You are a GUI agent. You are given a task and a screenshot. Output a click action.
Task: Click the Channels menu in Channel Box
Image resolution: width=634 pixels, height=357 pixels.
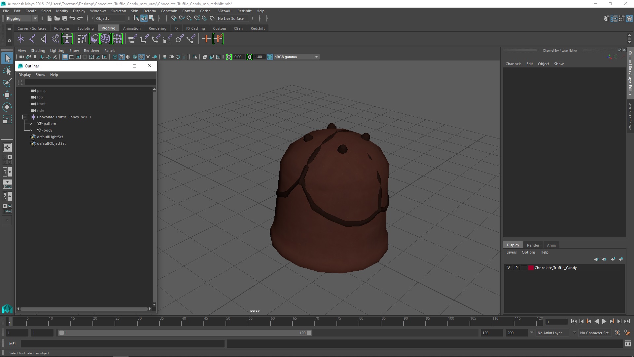pos(513,64)
